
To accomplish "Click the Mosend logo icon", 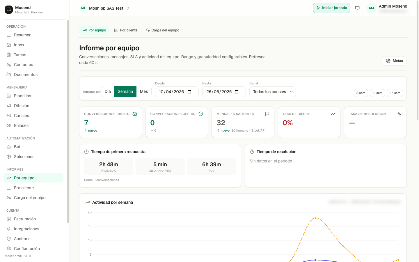I will pos(9,10).
